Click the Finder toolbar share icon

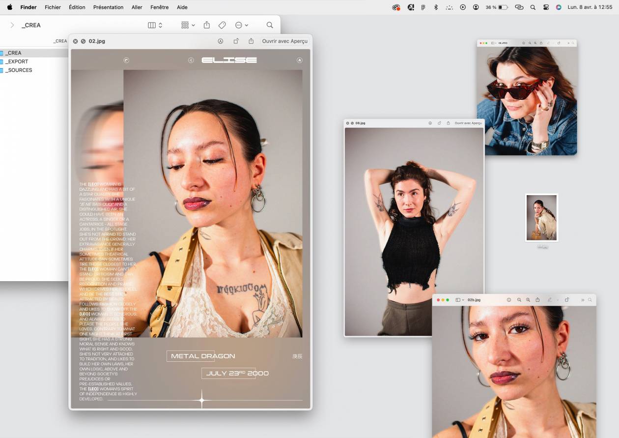[207, 25]
